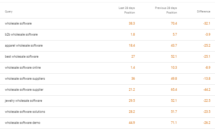Click the 38.3 position value
This screenshot has width=215, height=132.
(x=132, y=23)
